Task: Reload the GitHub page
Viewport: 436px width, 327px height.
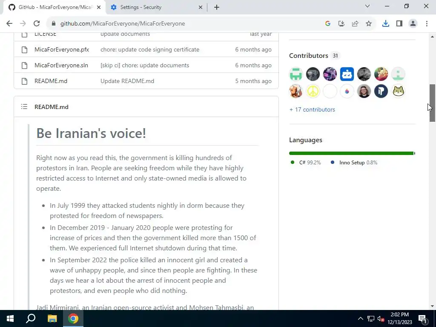Action: pyautogui.click(x=37, y=24)
